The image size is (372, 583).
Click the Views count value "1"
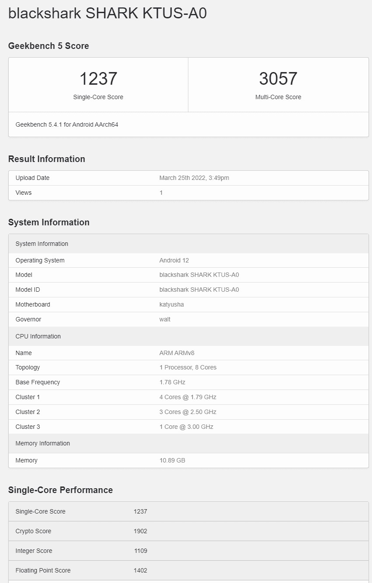(x=161, y=193)
